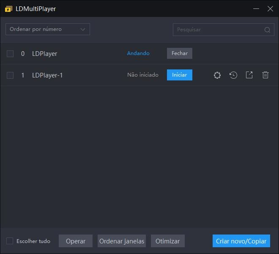Start LDPlayer-1 with Iniciar button
Screen dimensions: 279x254
click(180, 75)
